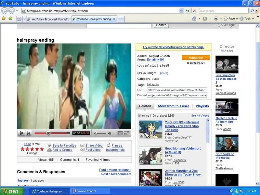The image size is (260, 195).
Task: Select the YouTube - hairspray ending tab
Action: 92,19
